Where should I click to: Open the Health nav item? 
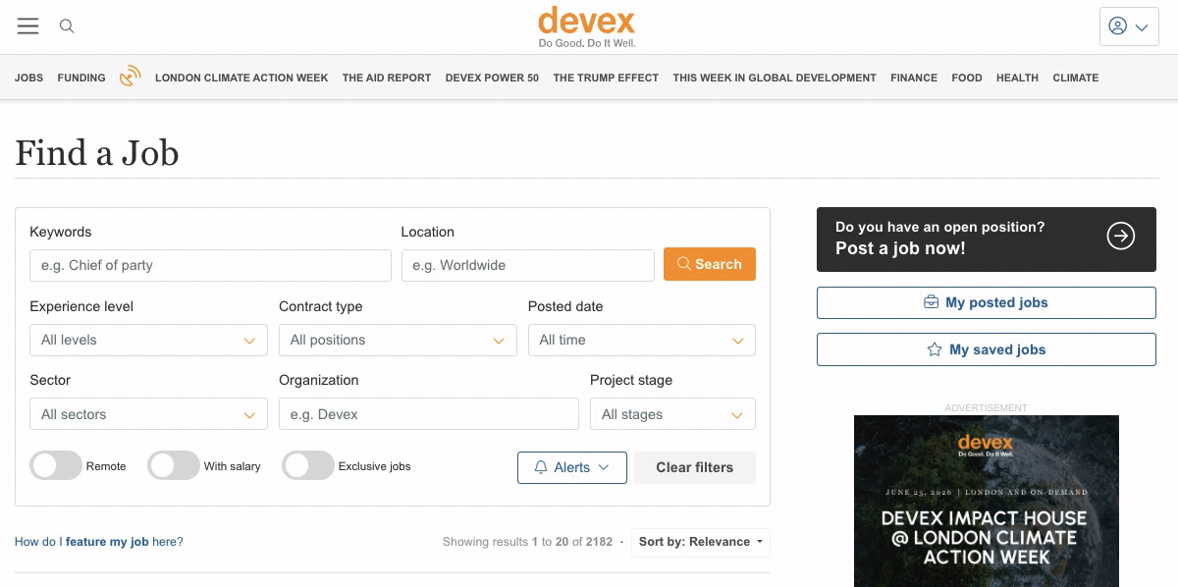[1017, 78]
